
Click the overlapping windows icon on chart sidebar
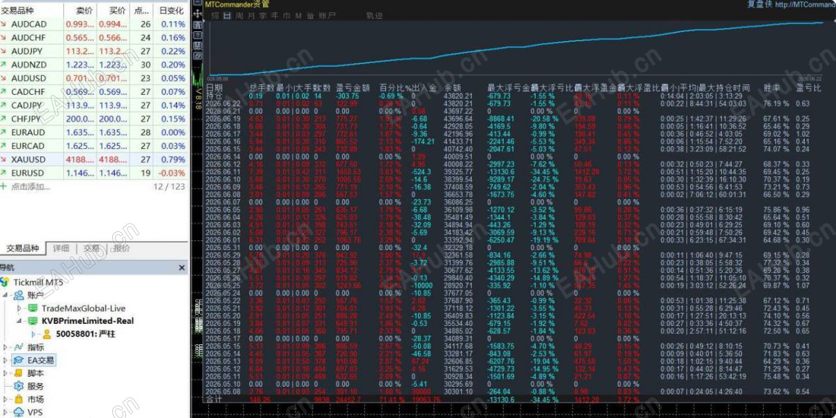[197, 56]
